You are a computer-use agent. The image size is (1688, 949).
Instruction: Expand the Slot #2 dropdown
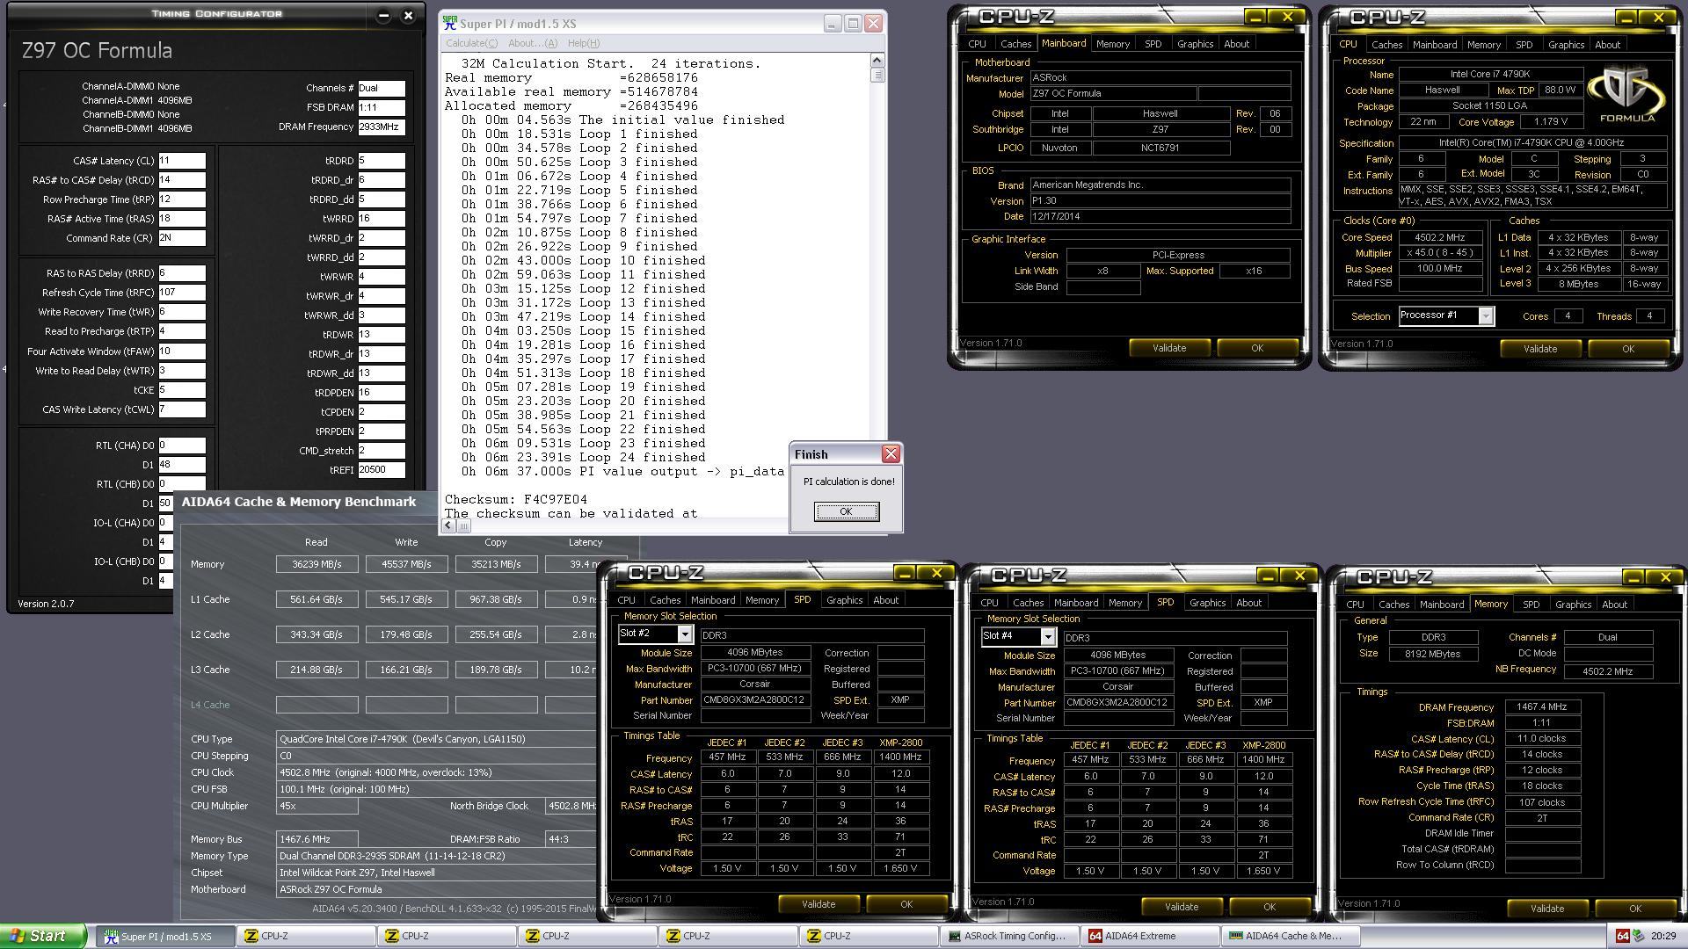coord(685,634)
